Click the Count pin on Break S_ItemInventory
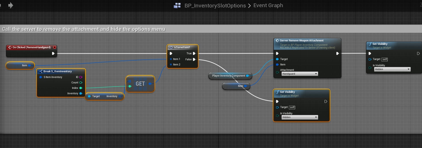The width and height of the screenshot is (422, 148). [81, 83]
